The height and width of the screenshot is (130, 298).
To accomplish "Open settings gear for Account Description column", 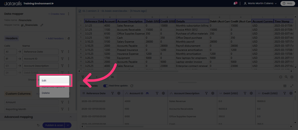I will point(213,93).
